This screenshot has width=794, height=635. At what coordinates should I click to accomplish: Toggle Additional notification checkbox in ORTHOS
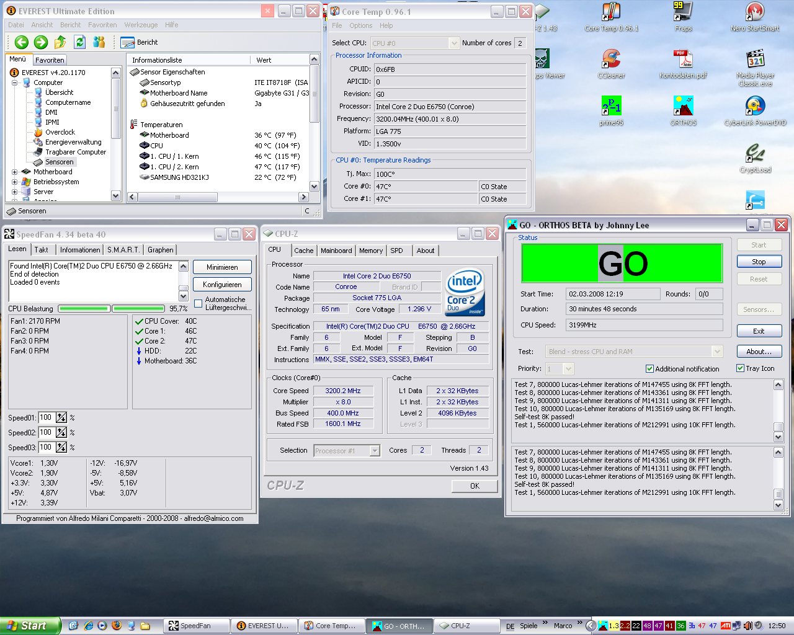[x=649, y=369]
